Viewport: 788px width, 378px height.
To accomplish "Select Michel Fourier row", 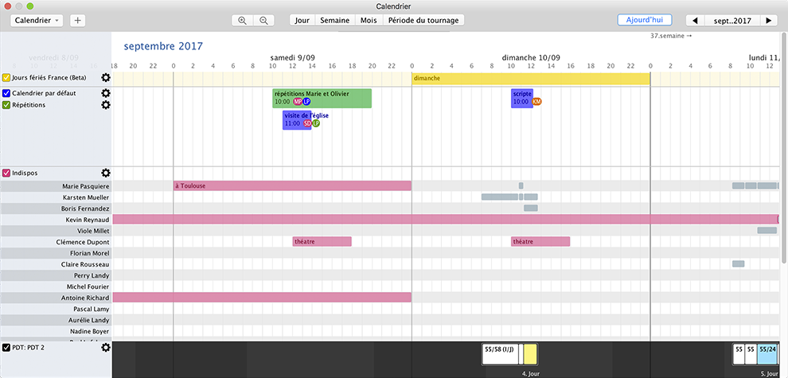I will (x=55, y=286).
